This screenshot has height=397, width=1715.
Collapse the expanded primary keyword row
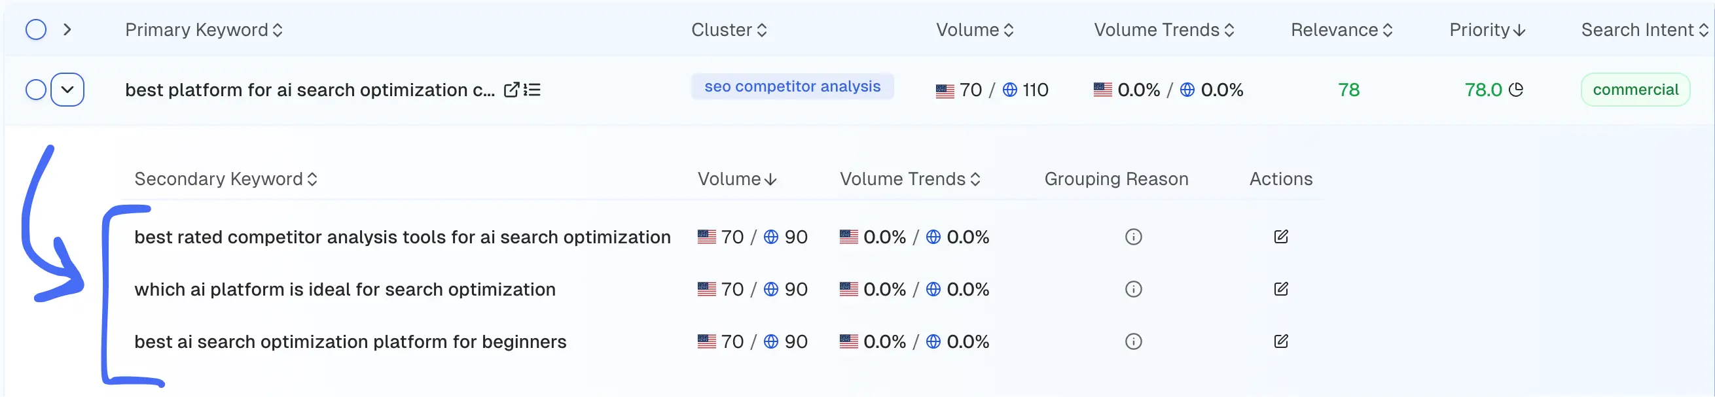67,90
